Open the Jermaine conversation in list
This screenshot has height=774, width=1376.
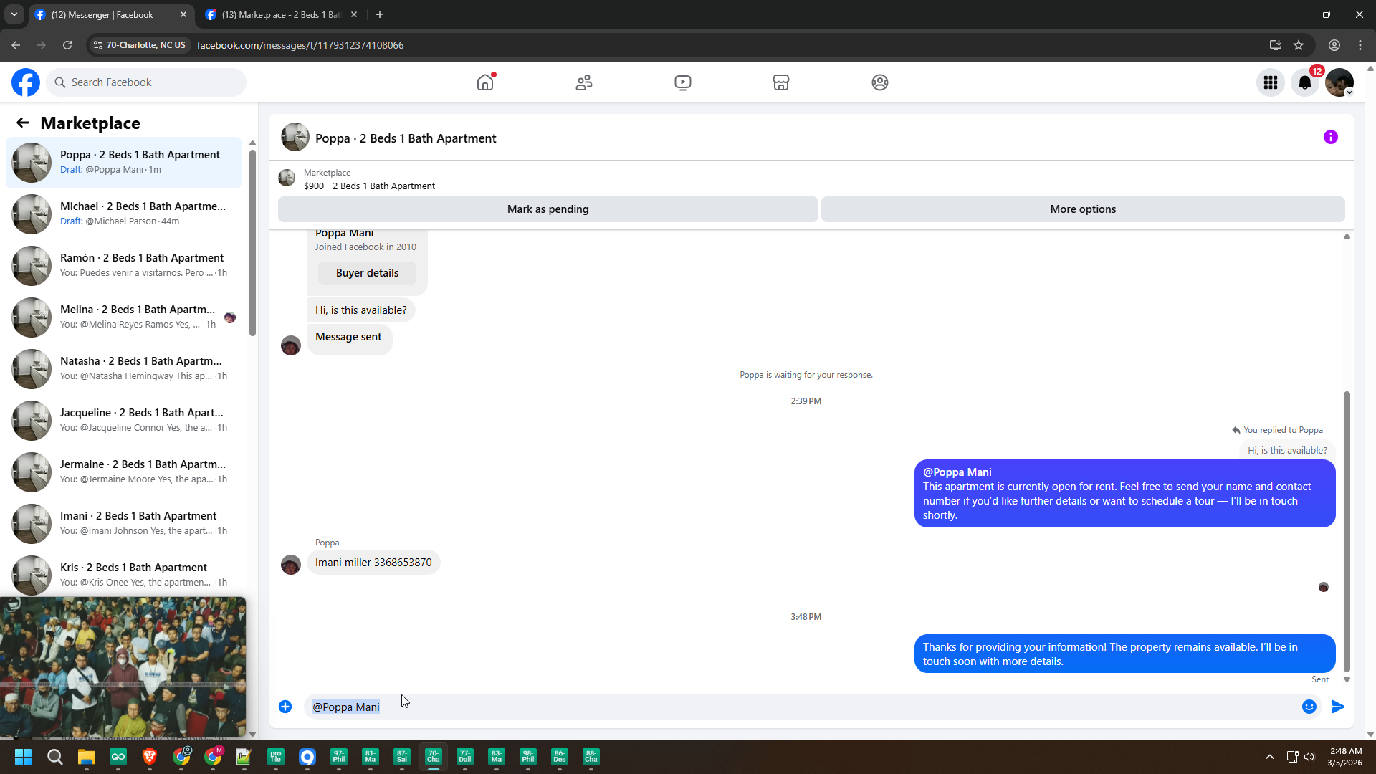[x=123, y=472]
